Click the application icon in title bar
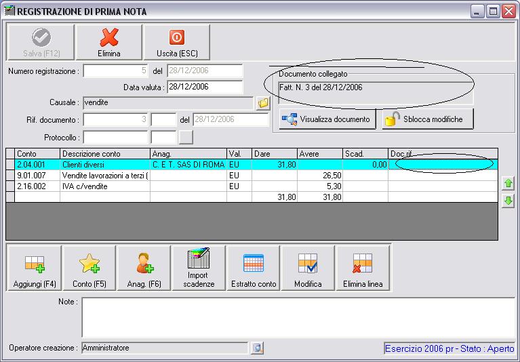Image resolution: width=520 pixels, height=362 pixels. (9, 11)
